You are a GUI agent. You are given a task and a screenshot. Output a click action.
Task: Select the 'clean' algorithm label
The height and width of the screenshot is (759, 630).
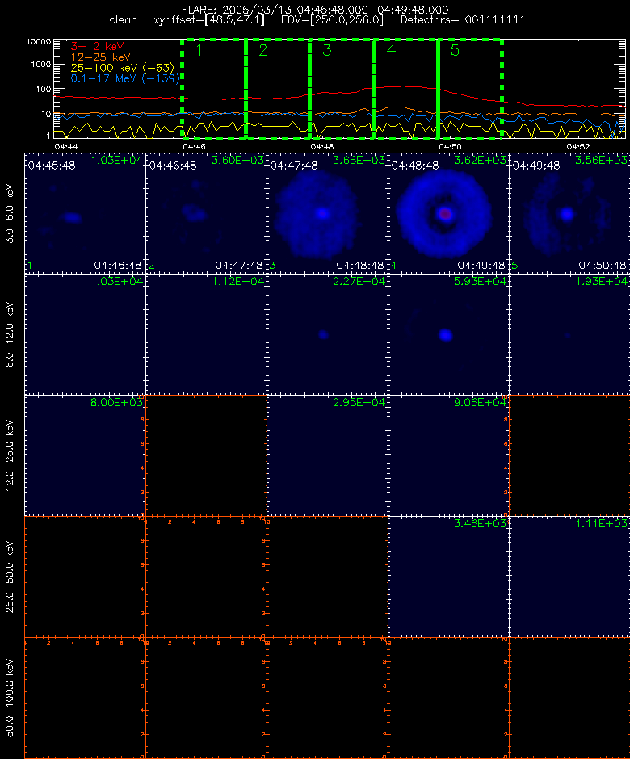tap(123, 20)
